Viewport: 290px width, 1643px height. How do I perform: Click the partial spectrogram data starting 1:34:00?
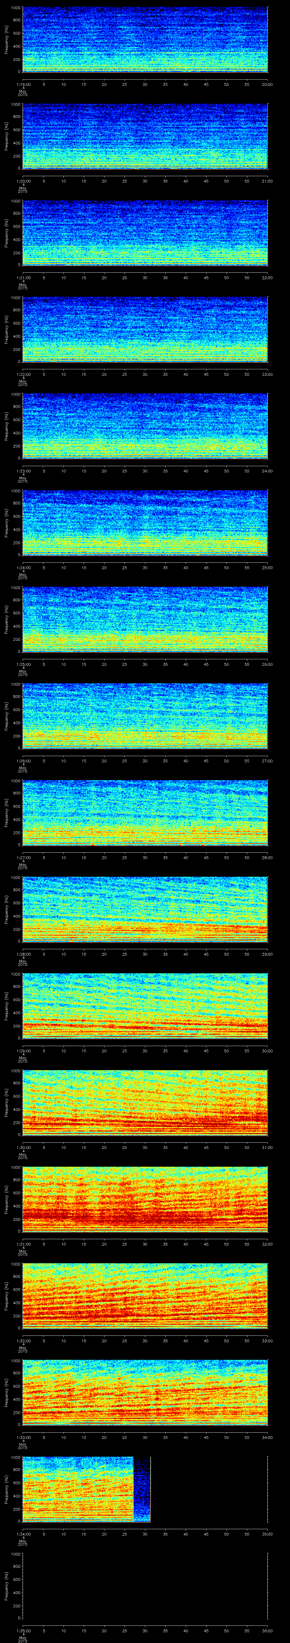coord(86,1489)
